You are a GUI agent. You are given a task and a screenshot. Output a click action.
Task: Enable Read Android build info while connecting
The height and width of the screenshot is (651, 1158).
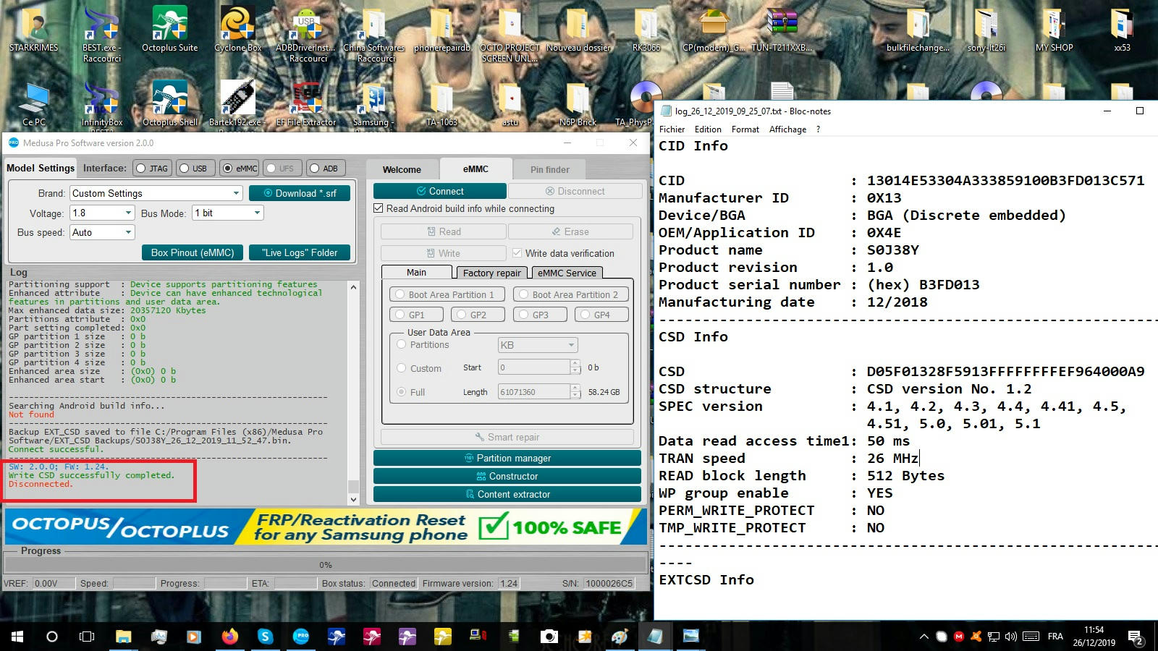point(378,208)
